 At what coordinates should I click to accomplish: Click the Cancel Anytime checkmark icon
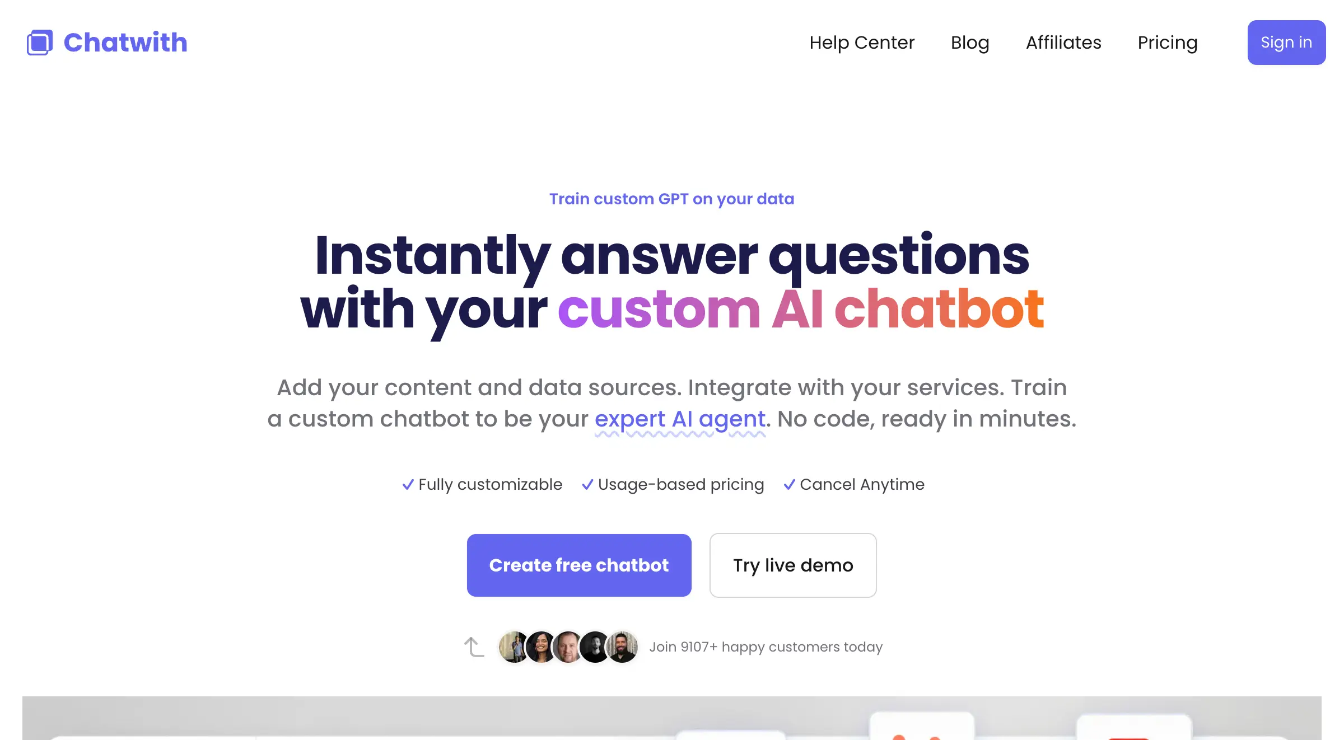click(789, 484)
